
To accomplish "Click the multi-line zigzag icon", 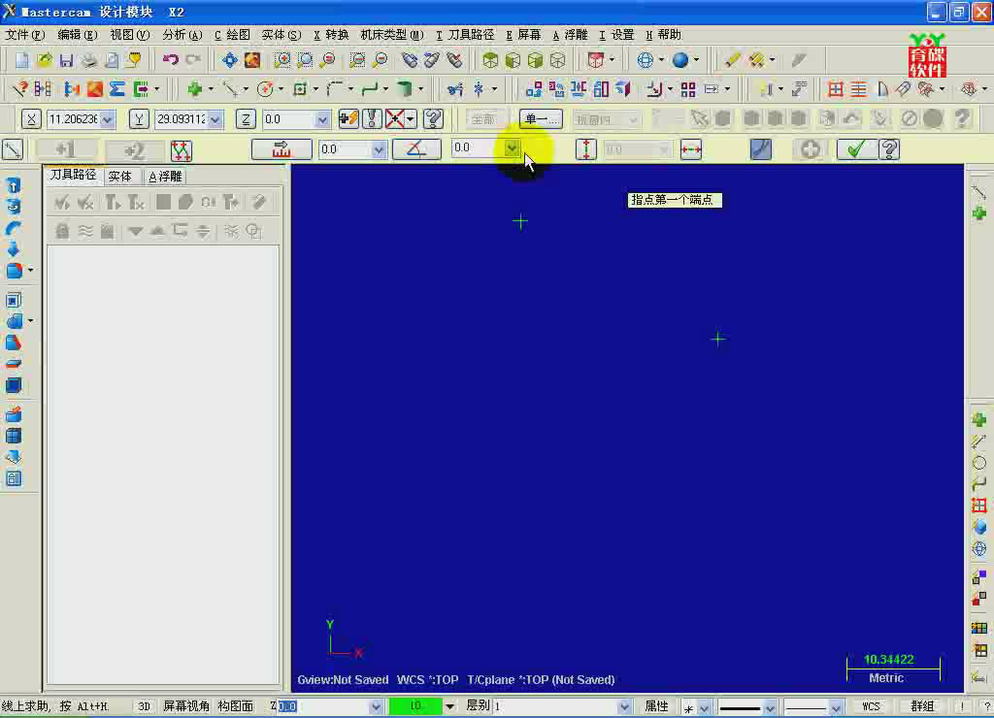I will tap(182, 150).
